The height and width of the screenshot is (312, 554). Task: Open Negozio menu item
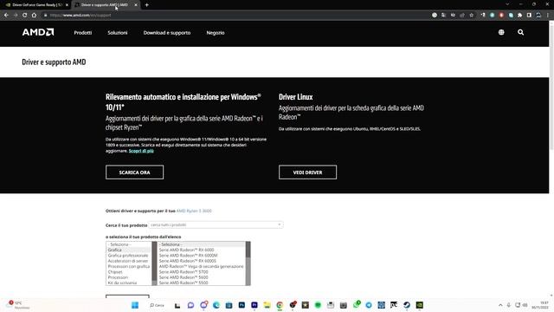pos(216,33)
